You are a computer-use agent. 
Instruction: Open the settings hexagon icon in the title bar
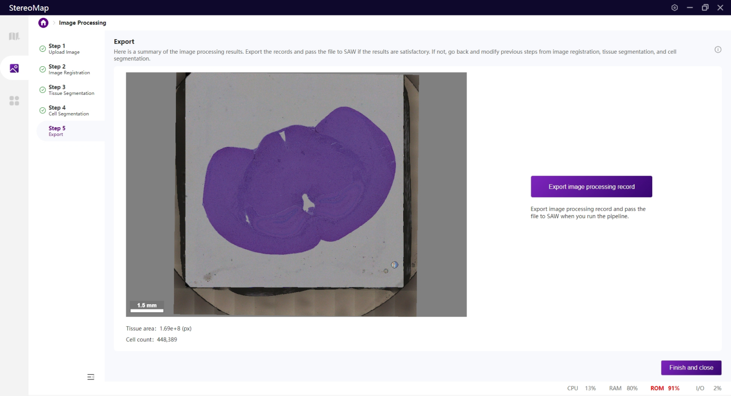tap(674, 8)
